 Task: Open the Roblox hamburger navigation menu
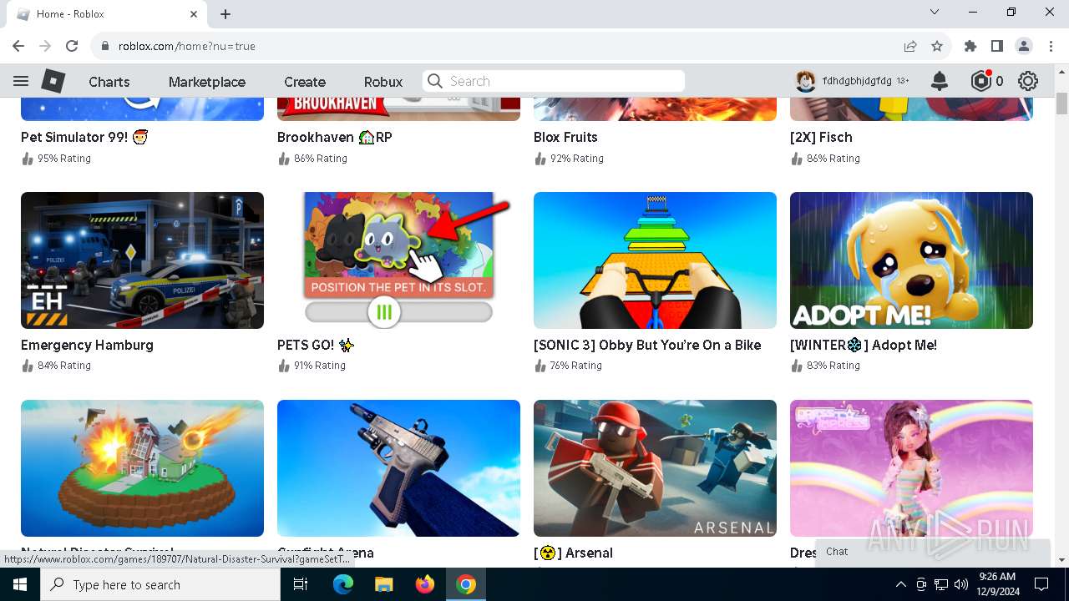21,81
